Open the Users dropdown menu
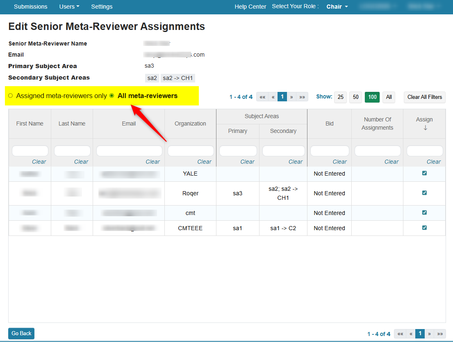Image resolution: width=453 pixels, height=343 pixels. [x=69, y=7]
